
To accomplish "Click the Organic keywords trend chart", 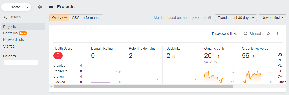I will [x=252, y=77].
